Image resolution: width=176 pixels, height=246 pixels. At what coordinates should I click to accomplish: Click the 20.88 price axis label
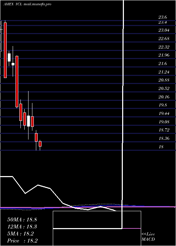click(x=164, y=80)
